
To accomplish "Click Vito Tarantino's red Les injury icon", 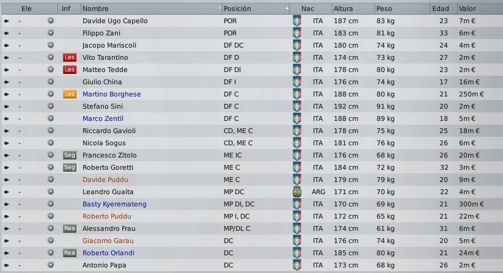I will point(70,57).
